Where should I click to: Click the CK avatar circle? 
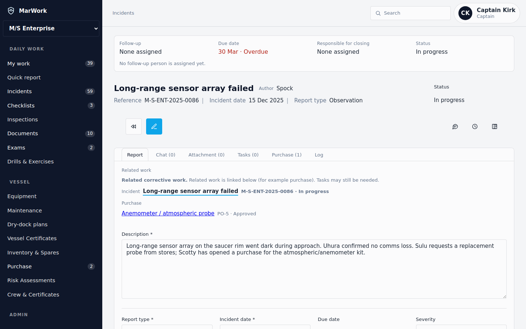465,13
